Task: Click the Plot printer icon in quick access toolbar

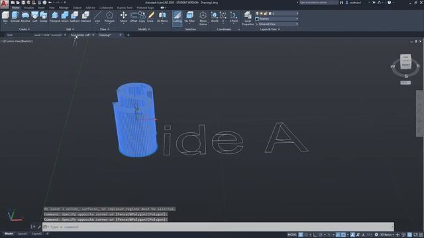Action: point(44,3)
